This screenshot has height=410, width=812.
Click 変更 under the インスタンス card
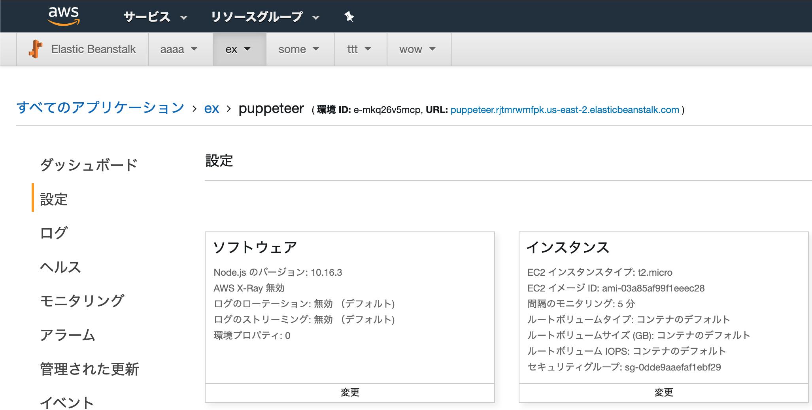coord(663,393)
